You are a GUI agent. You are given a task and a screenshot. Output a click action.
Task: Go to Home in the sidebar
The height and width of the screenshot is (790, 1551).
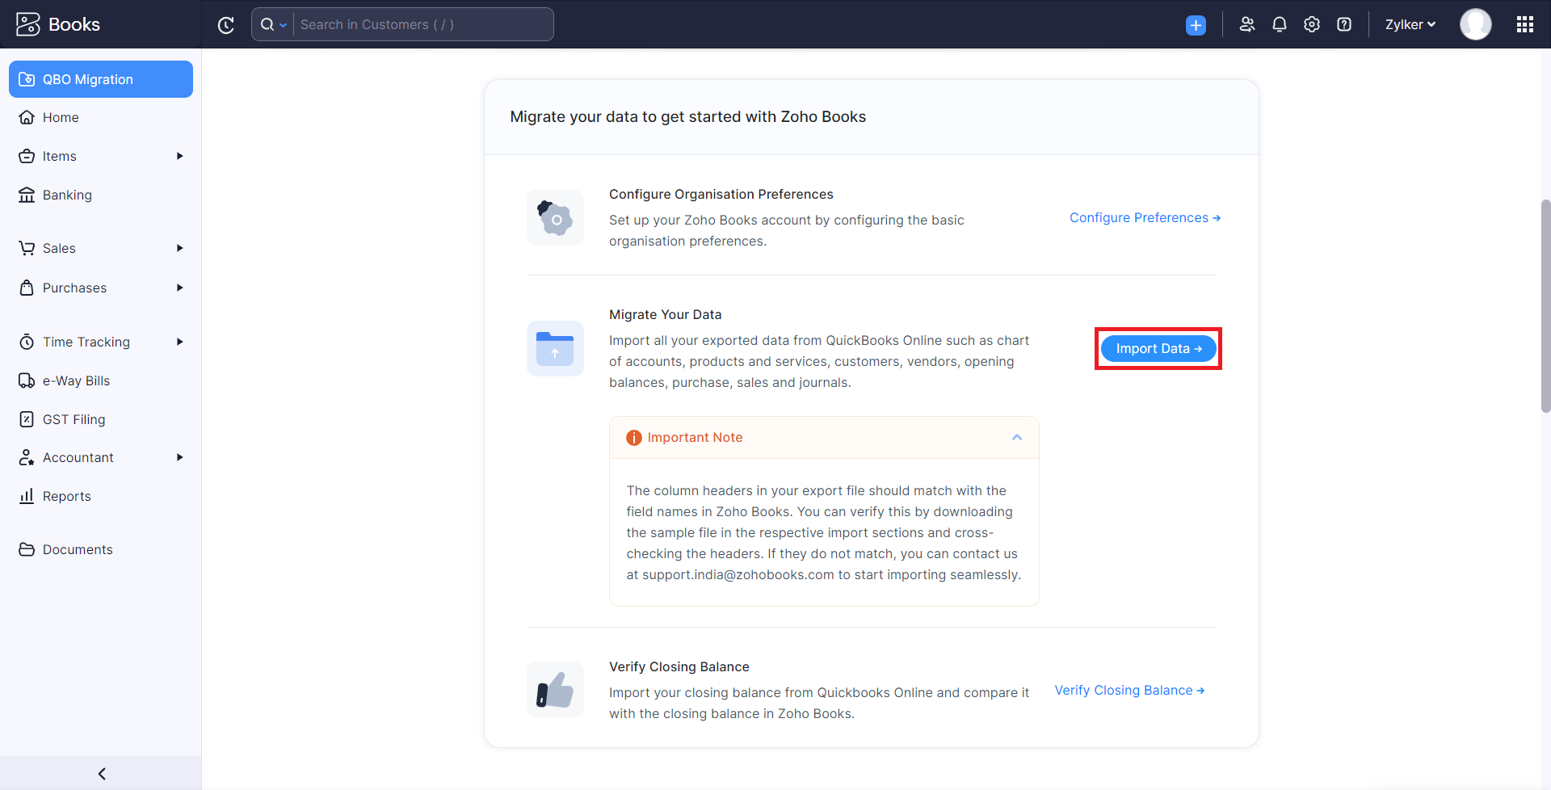[x=101, y=117]
